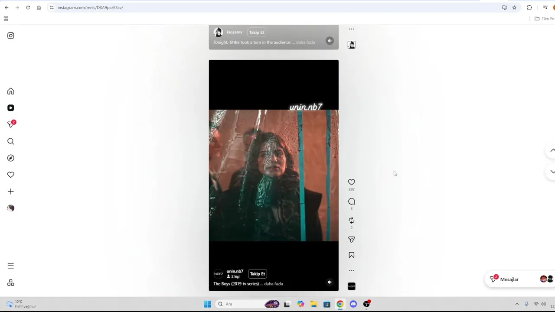Open audio thumbnail of unin.nb7 reel

pos(352,286)
